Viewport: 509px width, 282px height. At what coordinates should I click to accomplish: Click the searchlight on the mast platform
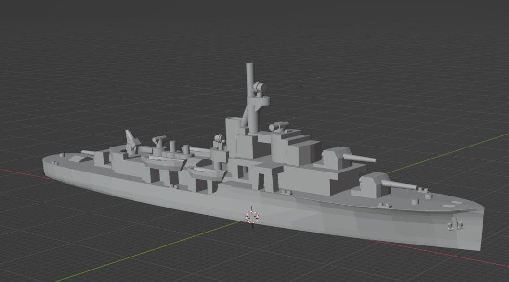pos(260,88)
